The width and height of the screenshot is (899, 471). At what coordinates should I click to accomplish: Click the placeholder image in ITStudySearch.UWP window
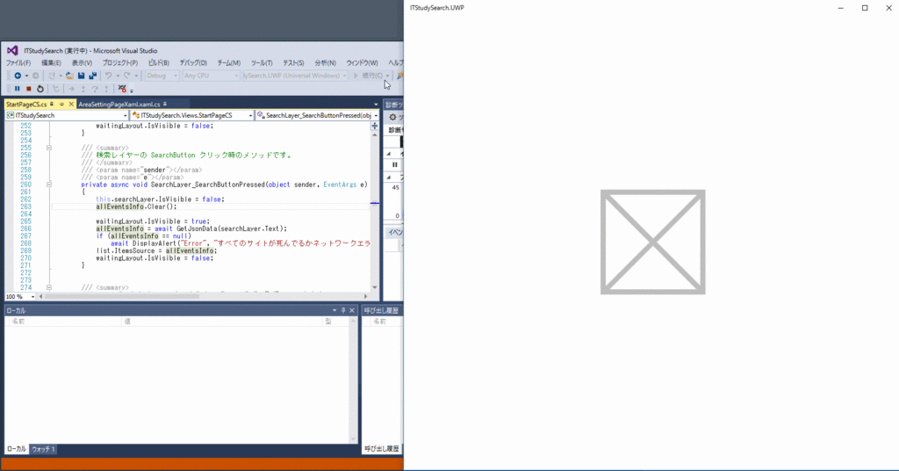tap(653, 243)
